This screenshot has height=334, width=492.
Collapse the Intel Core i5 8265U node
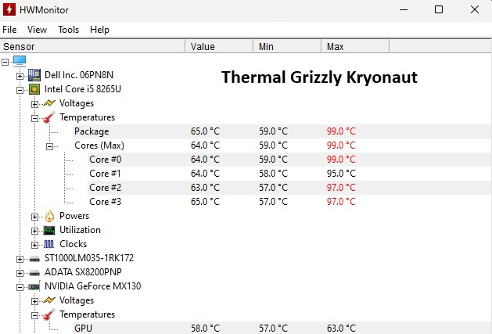(20, 89)
